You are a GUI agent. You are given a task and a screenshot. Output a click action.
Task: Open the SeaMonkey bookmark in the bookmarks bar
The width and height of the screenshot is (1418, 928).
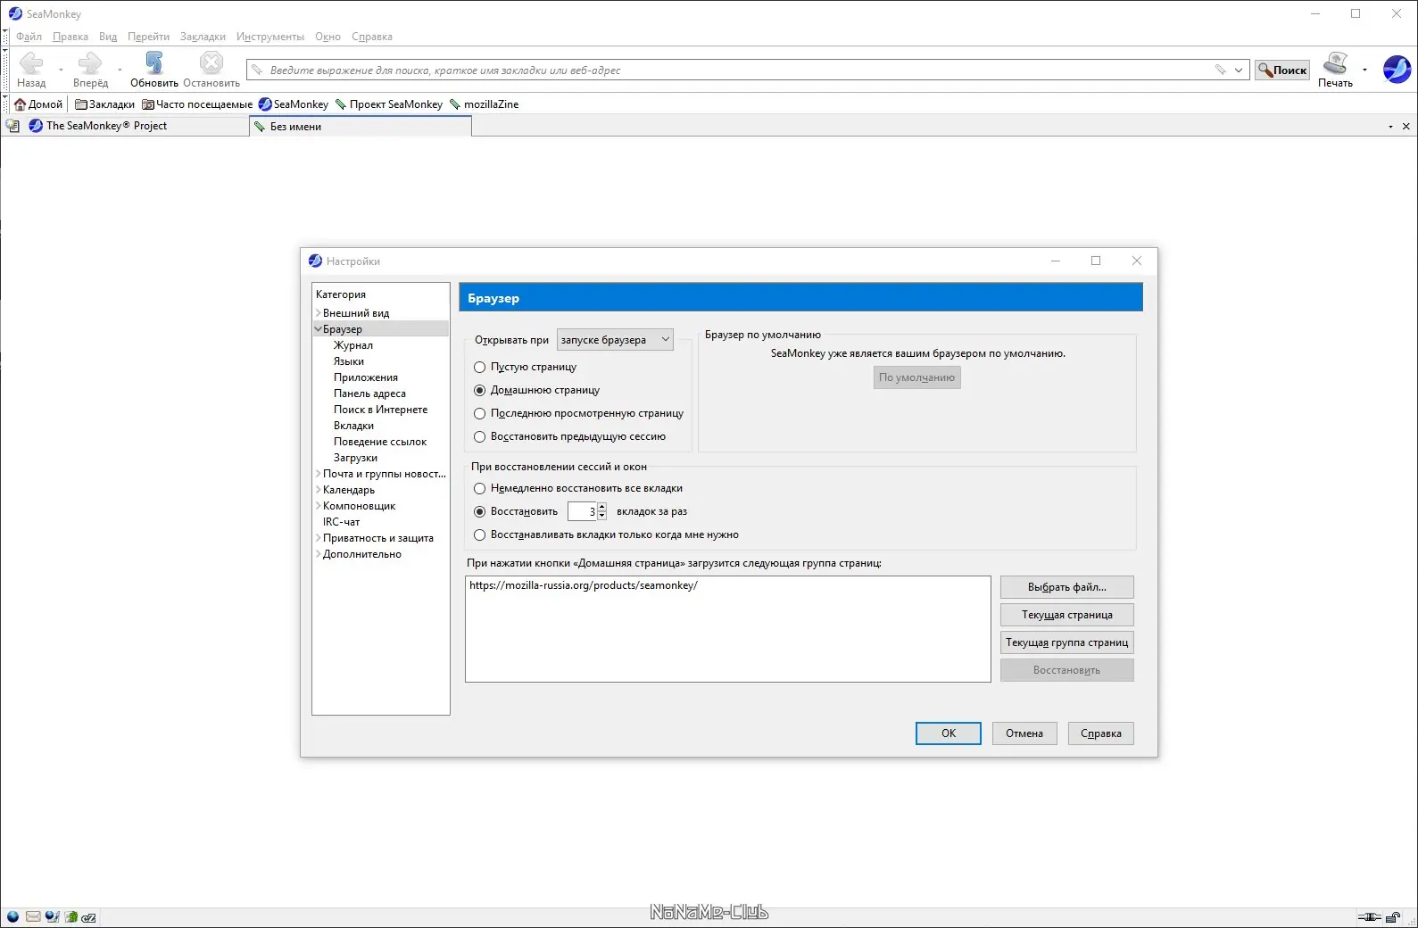(x=294, y=104)
